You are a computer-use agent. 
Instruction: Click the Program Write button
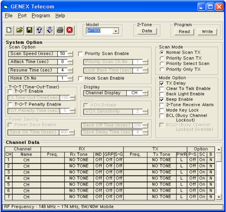click(x=207, y=32)
